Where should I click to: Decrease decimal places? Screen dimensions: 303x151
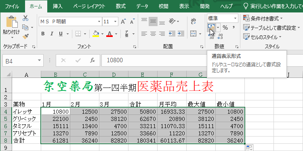click(220, 36)
